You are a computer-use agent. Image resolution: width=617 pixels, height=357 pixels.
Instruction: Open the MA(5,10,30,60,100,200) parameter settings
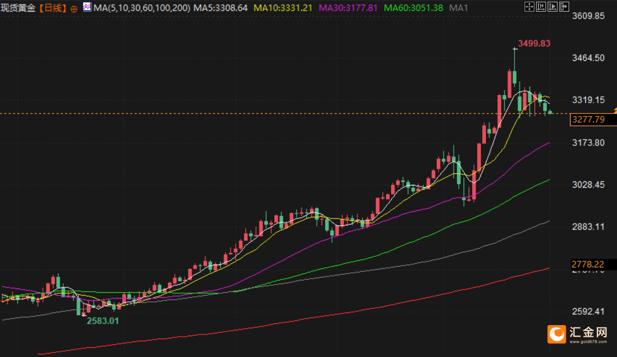click(x=142, y=8)
